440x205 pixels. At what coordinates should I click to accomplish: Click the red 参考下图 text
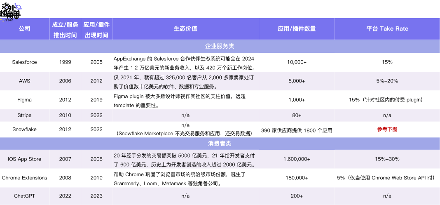click(x=387, y=130)
